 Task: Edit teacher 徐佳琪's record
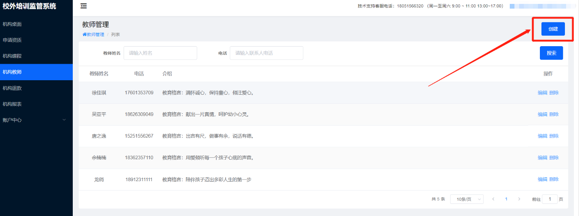point(542,93)
